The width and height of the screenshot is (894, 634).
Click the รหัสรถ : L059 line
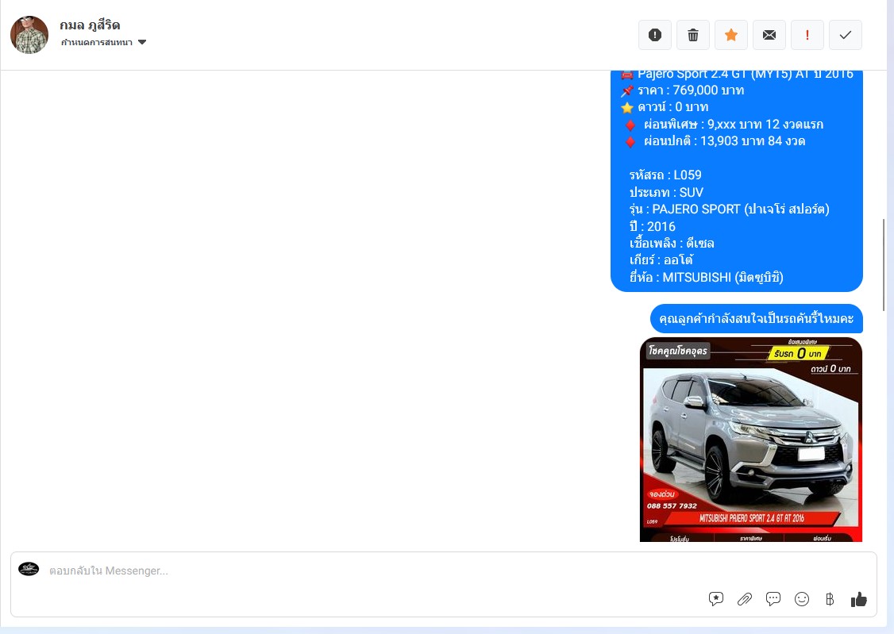click(x=665, y=175)
